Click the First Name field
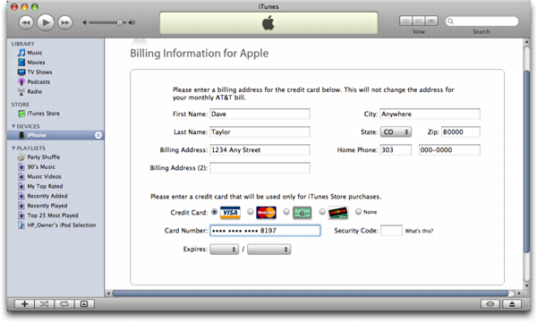 click(x=260, y=114)
